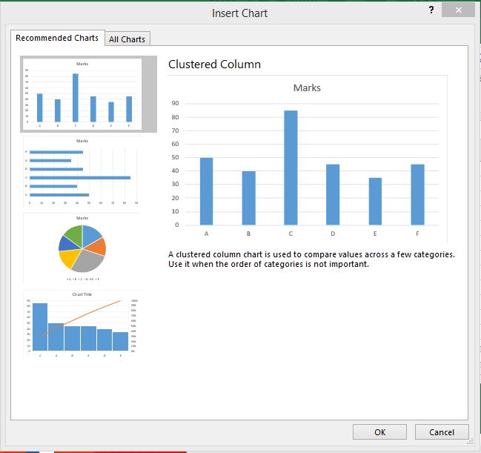This screenshot has width=481, height=453.
Task: Click bar A in the preview chart
Action: click(x=206, y=191)
